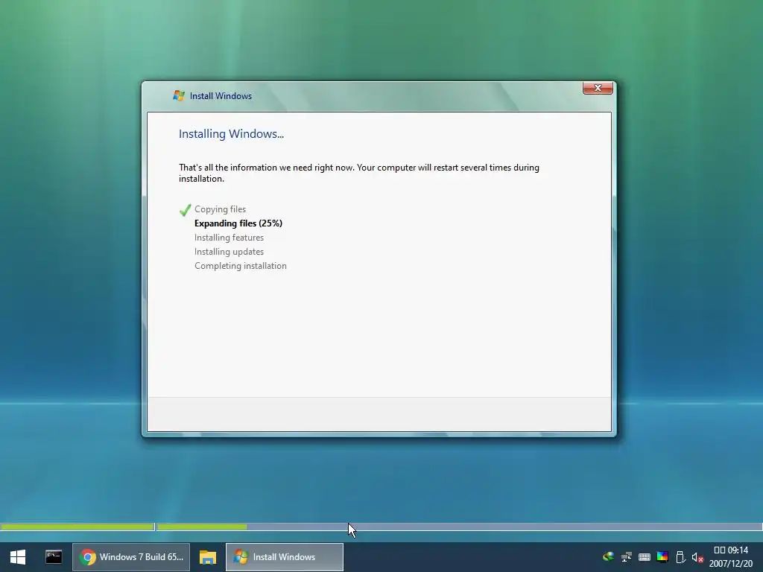The image size is (763, 572).
Task: Click the second partially filled progress bar
Action: (x=459, y=527)
